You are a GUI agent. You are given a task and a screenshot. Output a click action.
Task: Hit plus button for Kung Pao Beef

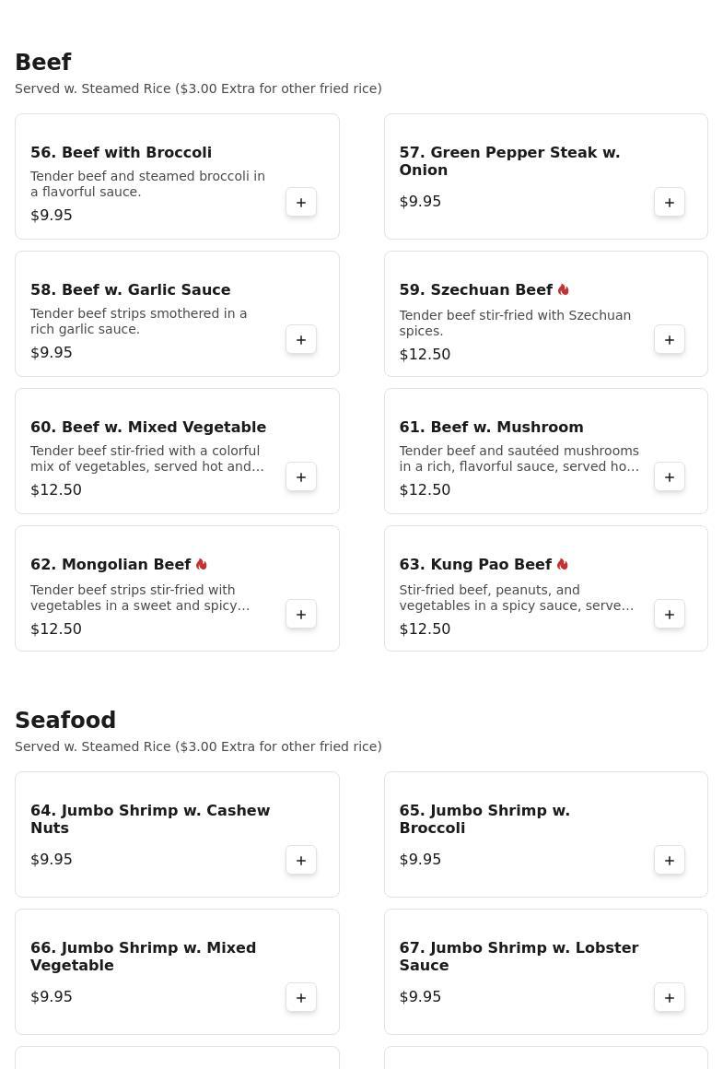click(670, 615)
